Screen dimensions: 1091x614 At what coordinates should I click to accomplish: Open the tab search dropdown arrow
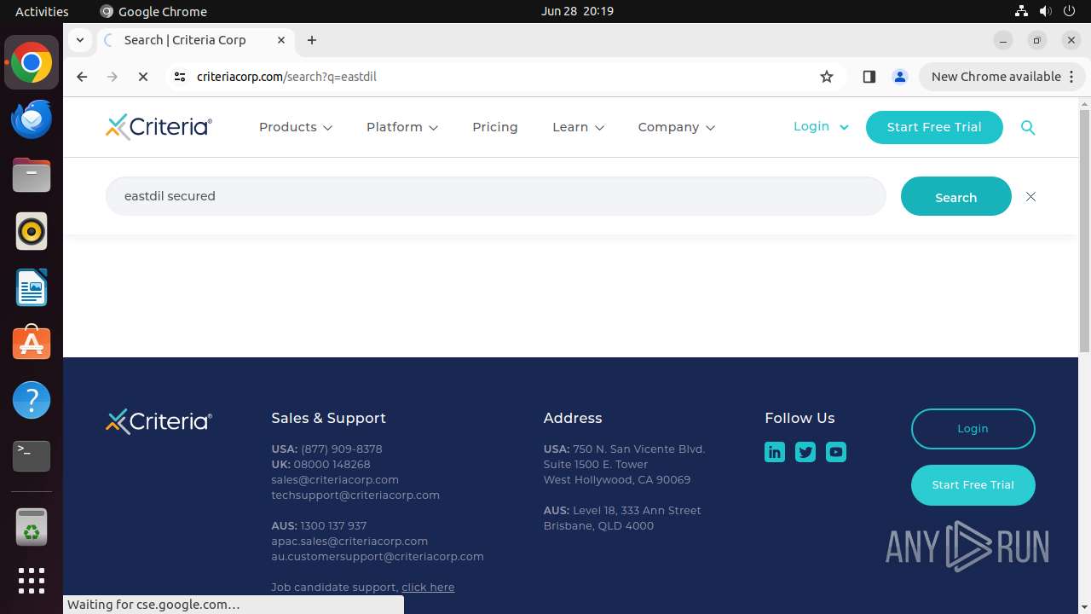tap(79, 40)
